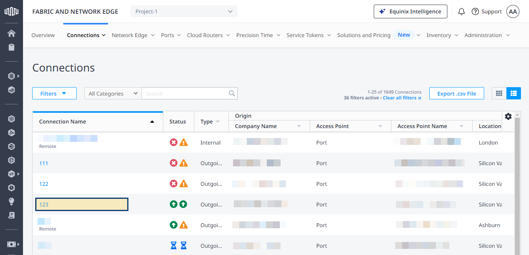Expand the Inventory menu chevron
Screen dimensions: 529x255
[x=457, y=35]
